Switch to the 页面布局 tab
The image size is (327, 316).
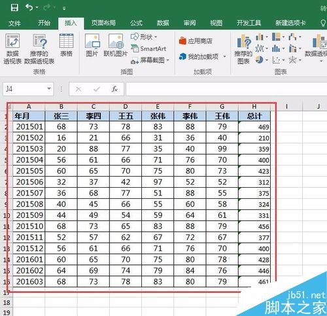(103, 23)
